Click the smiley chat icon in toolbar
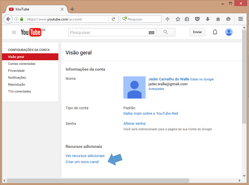This screenshot has width=249, height=185. pos(228,19)
